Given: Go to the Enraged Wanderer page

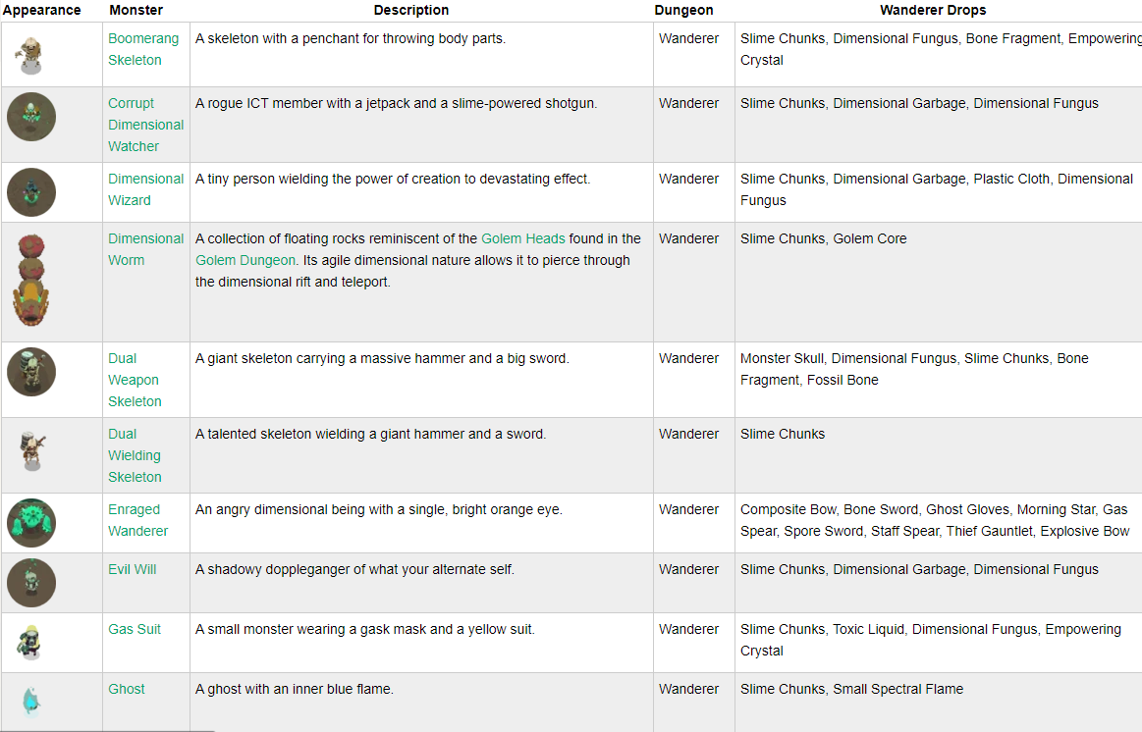Looking at the screenshot, I should (x=137, y=520).
